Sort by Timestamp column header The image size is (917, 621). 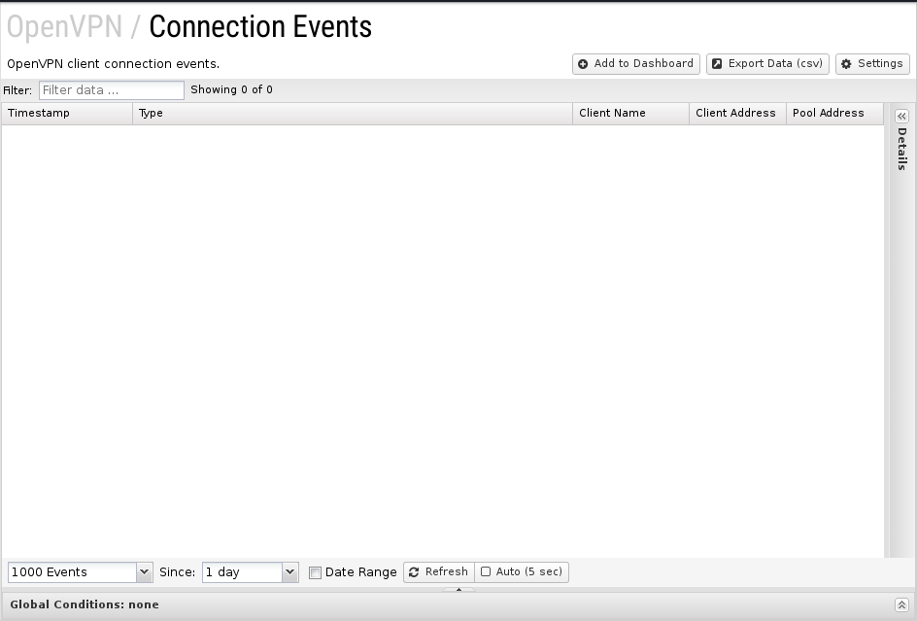(67, 114)
